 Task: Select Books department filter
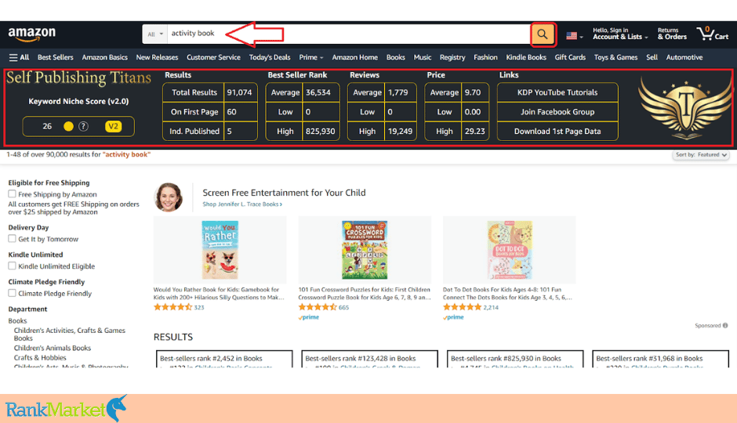point(17,320)
